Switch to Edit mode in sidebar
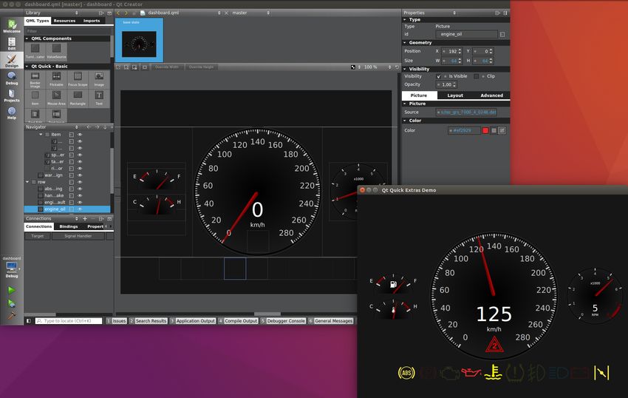Screen dimensions: 628x398 pyautogui.click(x=12, y=44)
